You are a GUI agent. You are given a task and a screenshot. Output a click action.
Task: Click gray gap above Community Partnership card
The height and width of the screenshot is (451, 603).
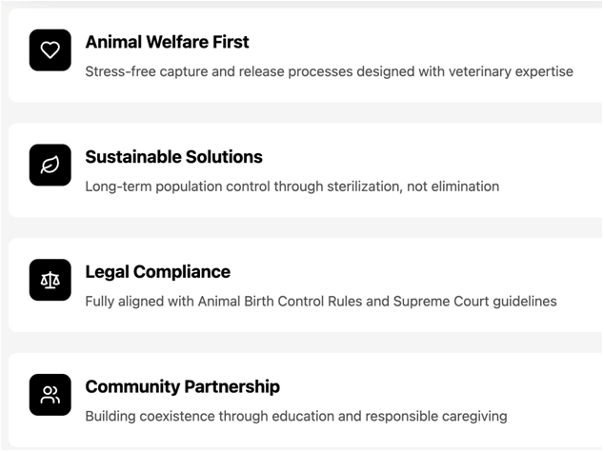pyautogui.click(x=301, y=343)
